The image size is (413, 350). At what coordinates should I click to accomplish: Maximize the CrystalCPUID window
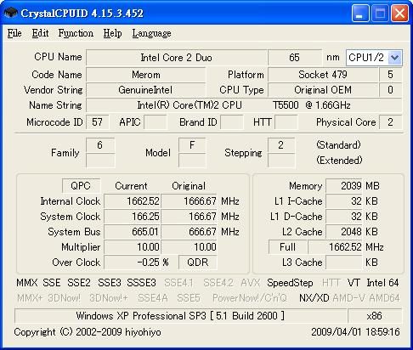380,13
